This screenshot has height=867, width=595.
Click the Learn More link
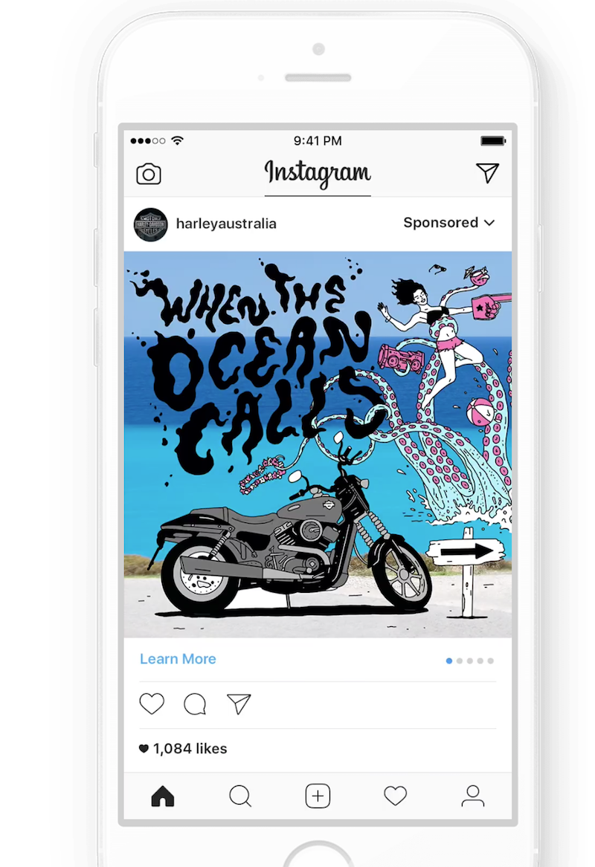click(178, 659)
